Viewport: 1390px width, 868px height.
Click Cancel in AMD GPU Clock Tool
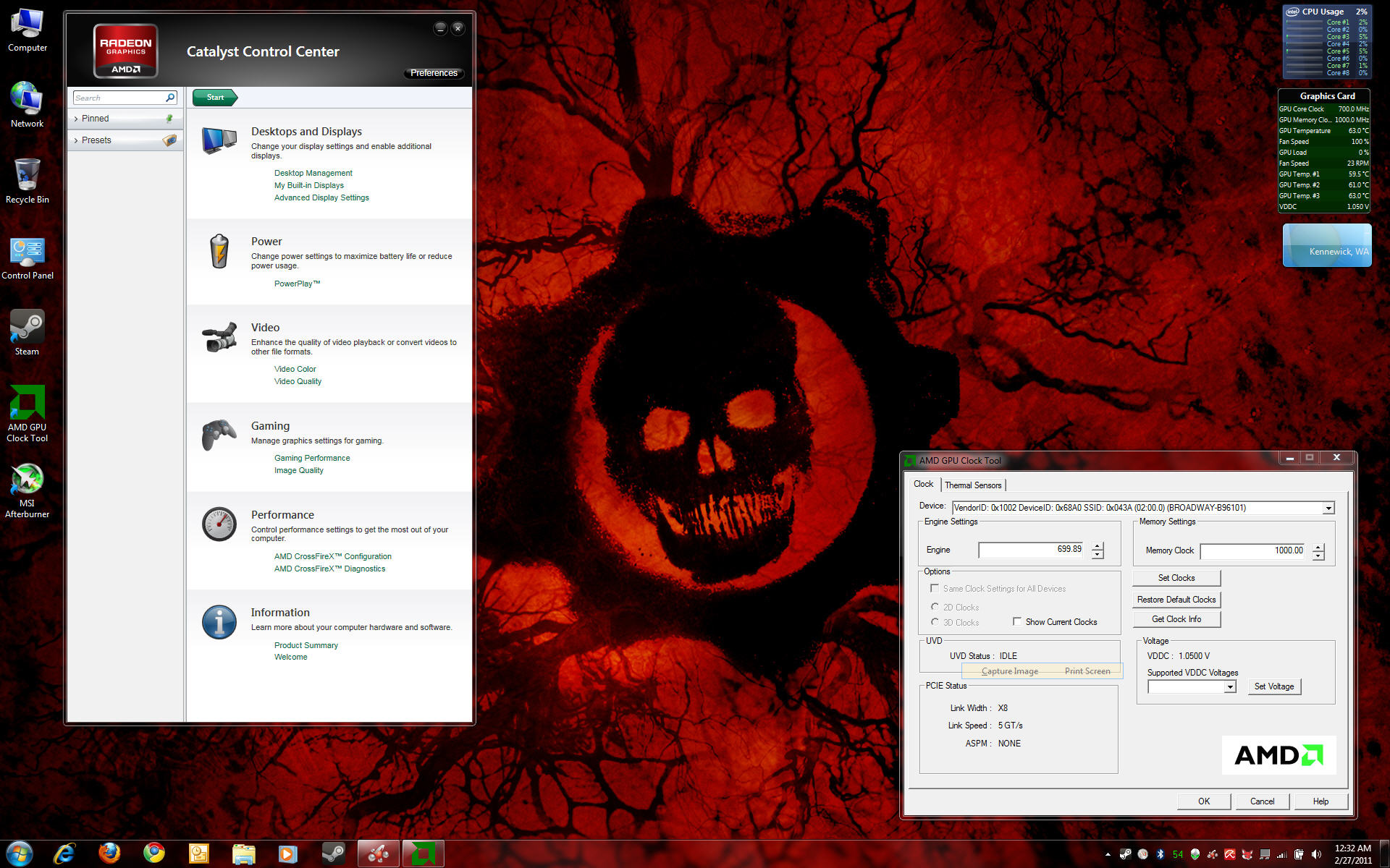coord(1262,801)
